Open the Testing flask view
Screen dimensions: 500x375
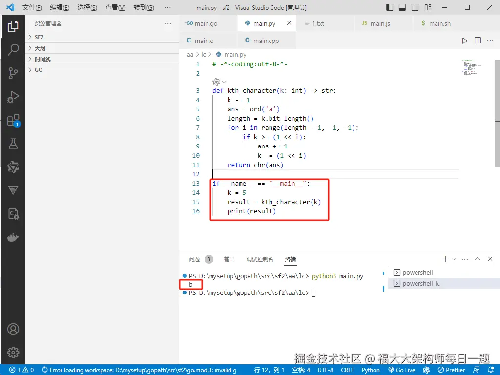[13, 144]
